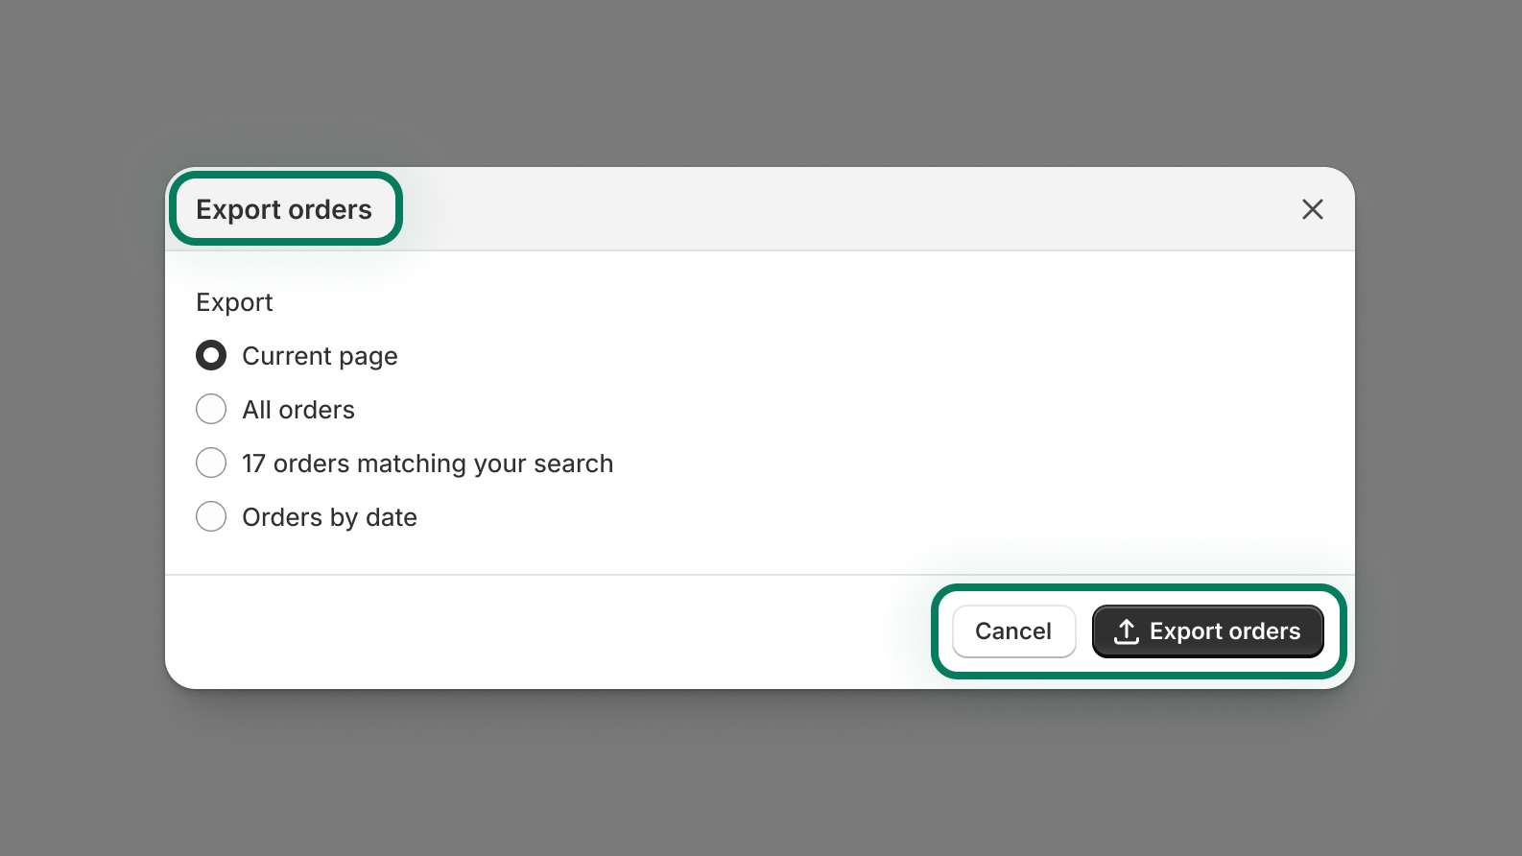Click the "Export" section heading

pyautogui.click(x=234, y=302)
